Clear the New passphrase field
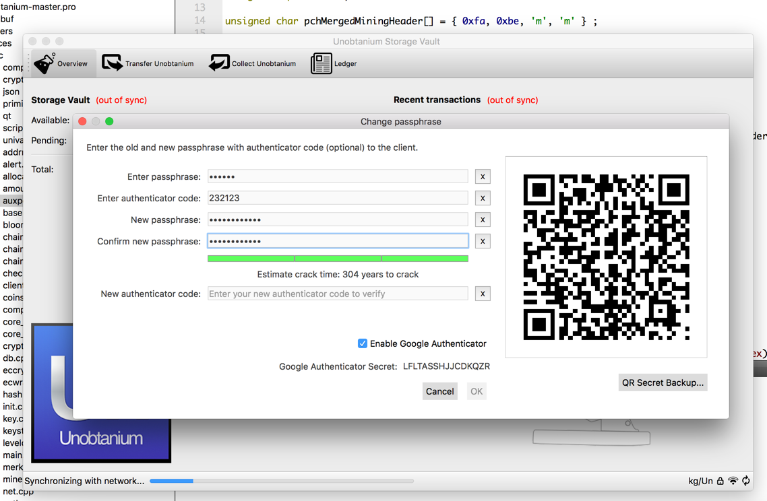The image size is (767, 501). pos(483,220)
